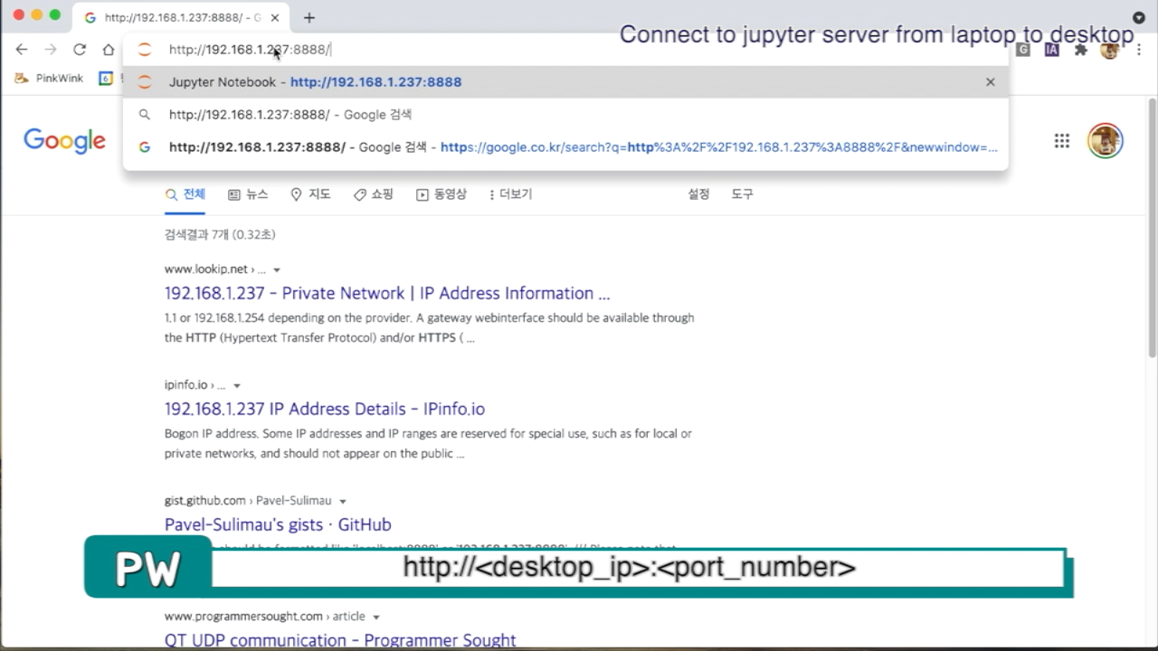1158x651 pixels.
Task: Select the 전체 search tab
Action: click(x=185, y=194)
